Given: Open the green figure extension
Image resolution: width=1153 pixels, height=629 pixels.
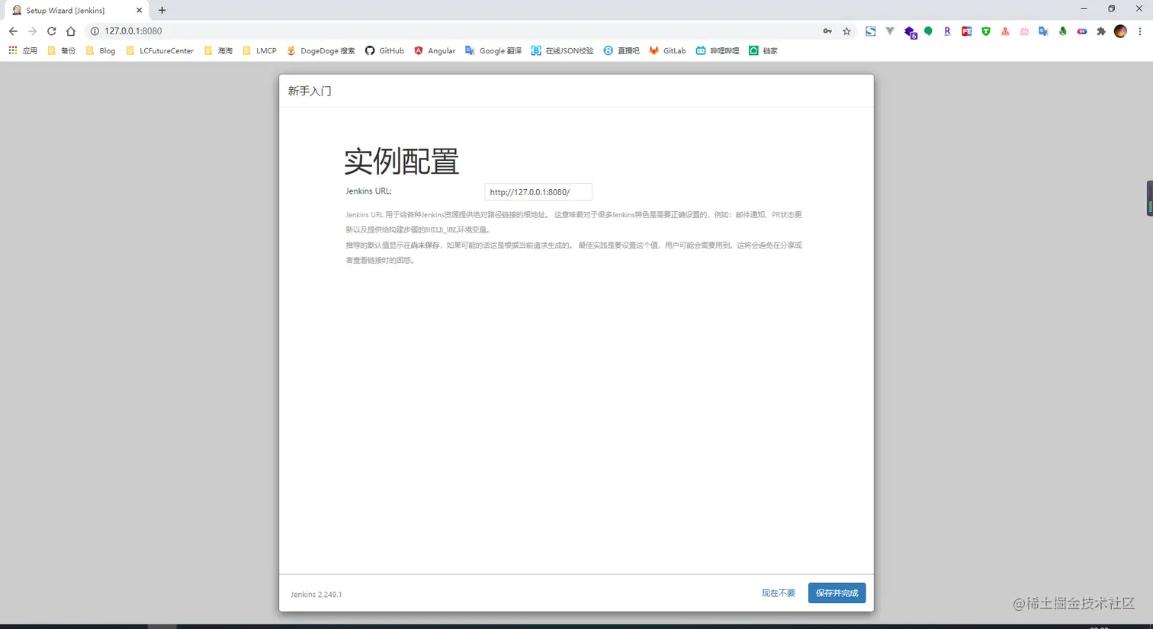Looking at the screenshot, I should coord(1062,31).
